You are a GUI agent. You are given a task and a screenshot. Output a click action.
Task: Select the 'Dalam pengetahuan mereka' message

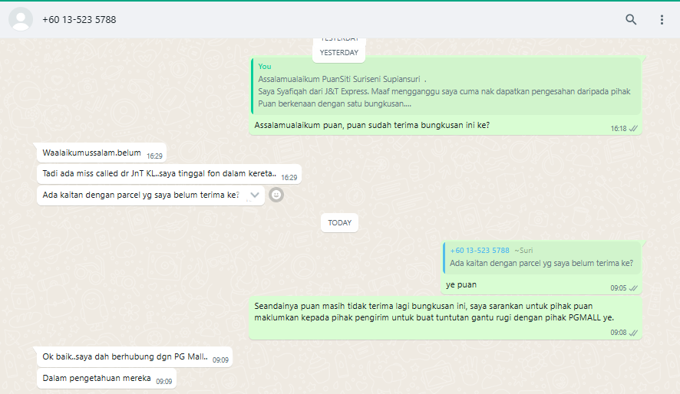click(97, 378)
